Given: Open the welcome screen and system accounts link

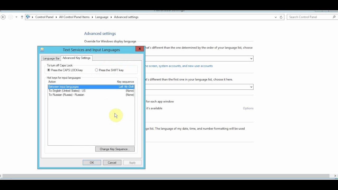Looking at the screenshot, I should [x=179, y=66].
